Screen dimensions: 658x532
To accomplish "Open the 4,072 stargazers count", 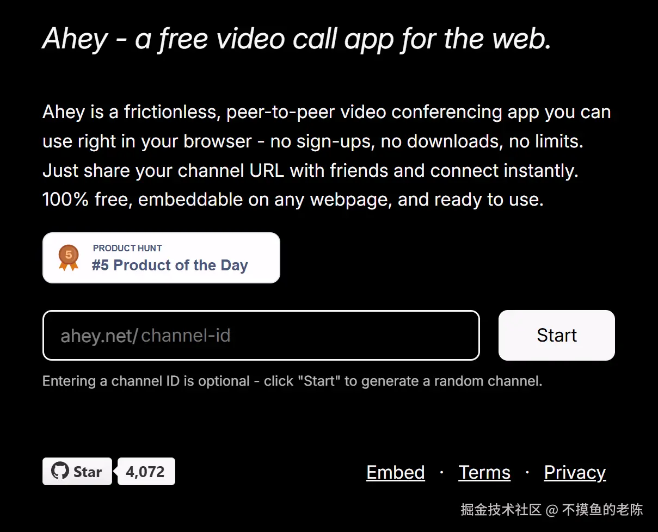I will [145, 472].
